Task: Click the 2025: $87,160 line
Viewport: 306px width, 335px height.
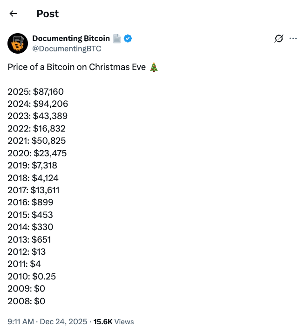Action: 35,91
